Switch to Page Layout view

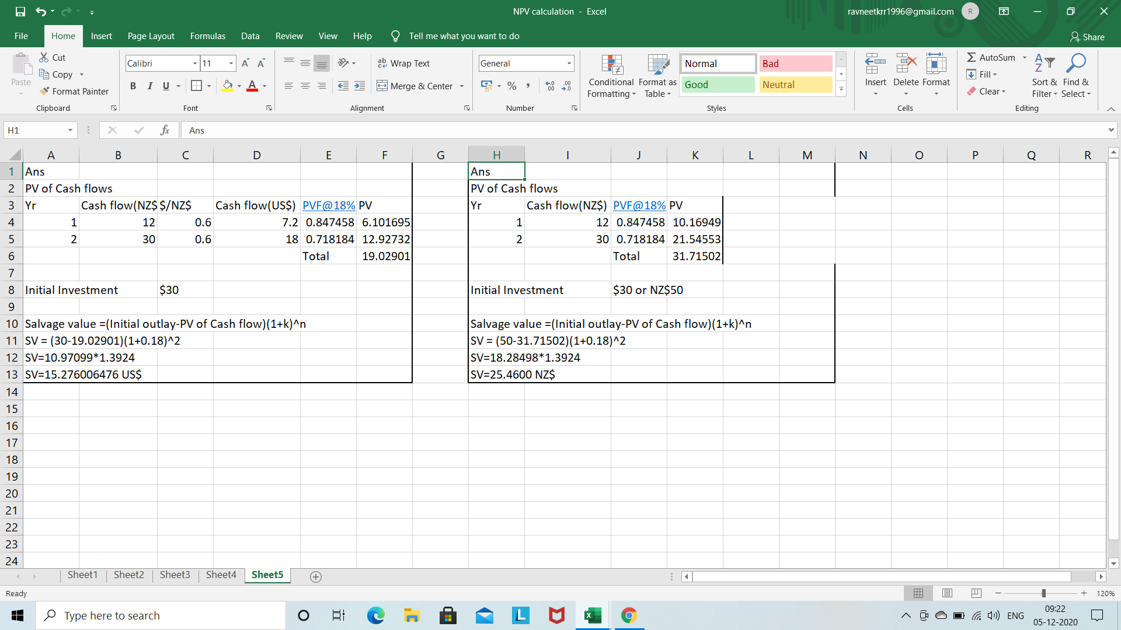click(x=947, y=593)
